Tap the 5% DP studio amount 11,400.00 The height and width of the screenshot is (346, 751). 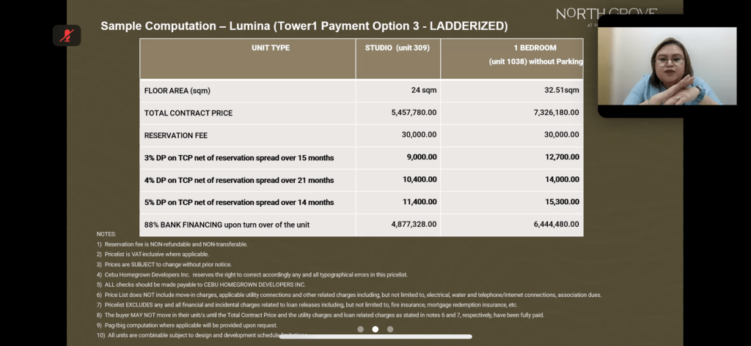point(418,202)
